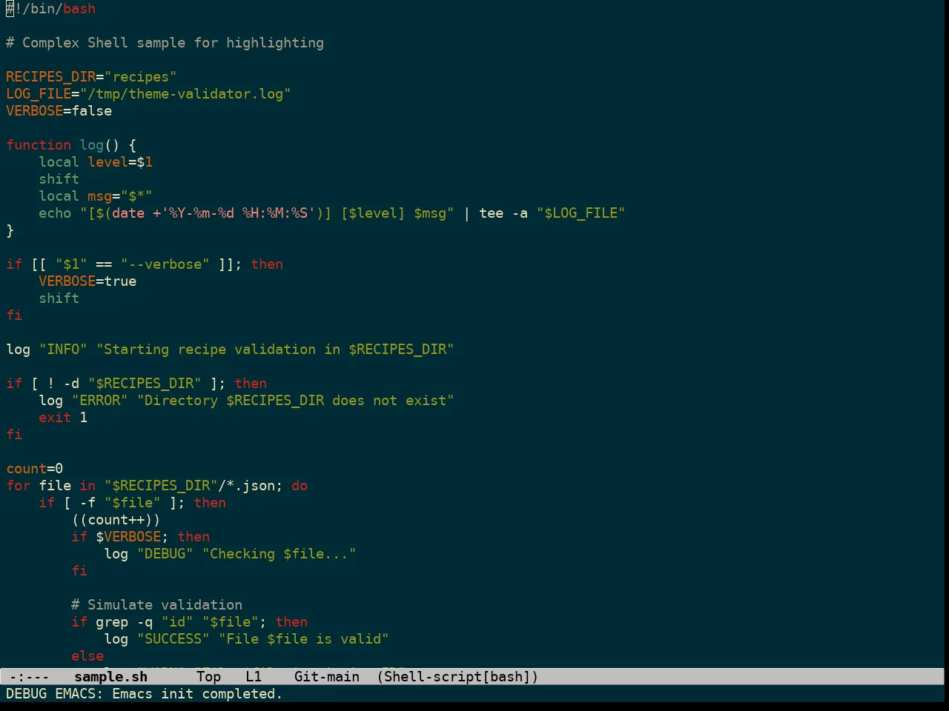Click the count=0 line
949x711 pixels.
tap(34, 469)
